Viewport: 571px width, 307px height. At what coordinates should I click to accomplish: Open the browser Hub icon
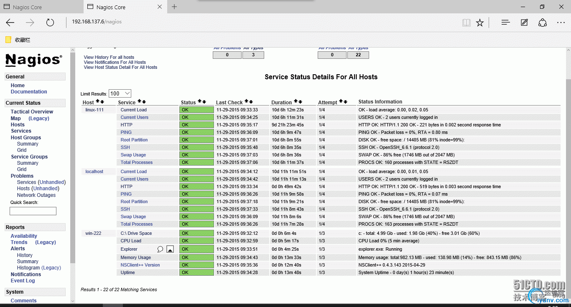[506, 23]
